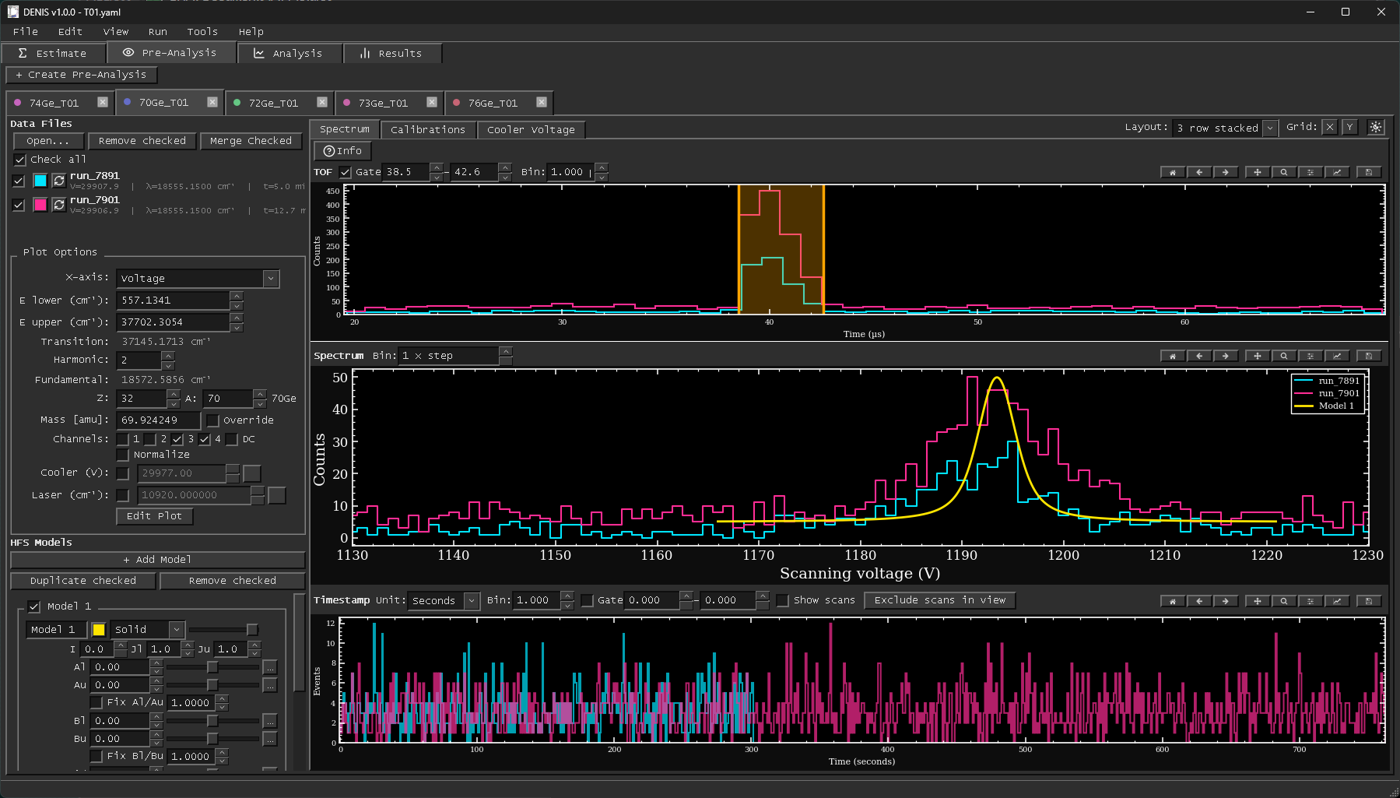
Task: Go forward to next view in TOF plot
Action: click(x=1226, y=172)
